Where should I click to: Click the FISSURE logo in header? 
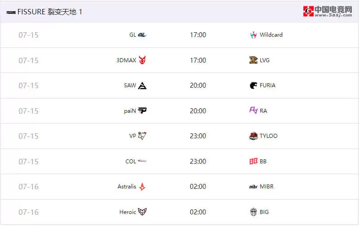pos(11,12)
